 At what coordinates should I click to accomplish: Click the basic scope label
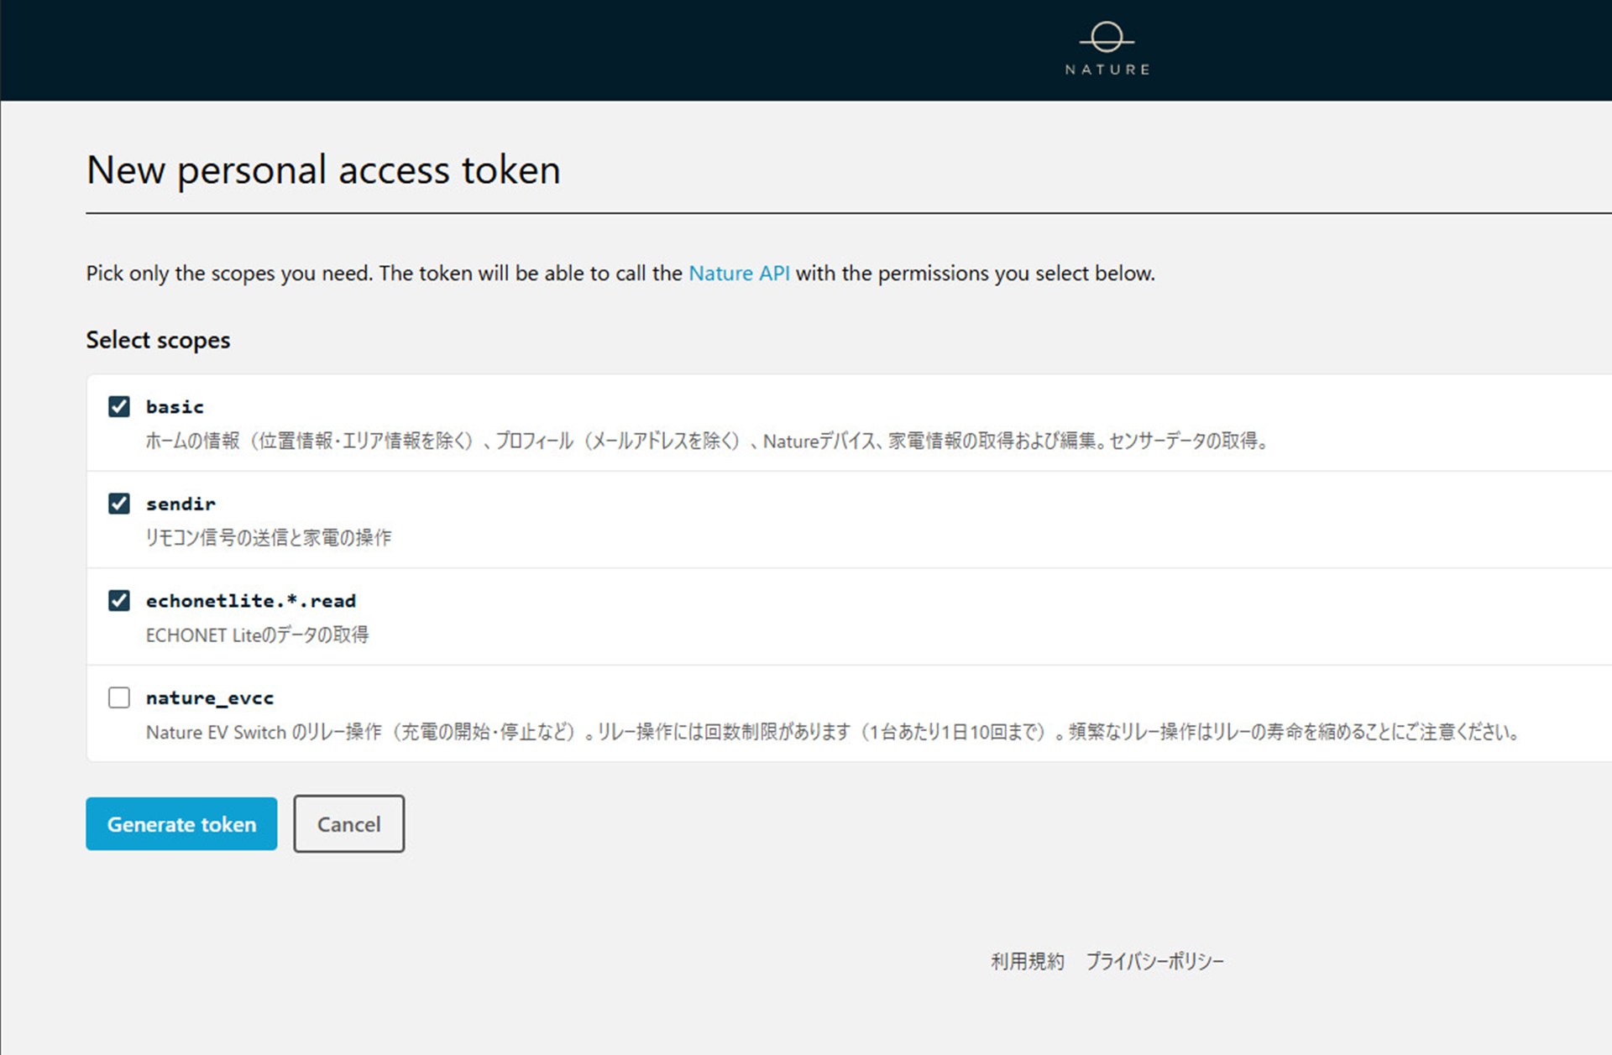pos(175,407)
